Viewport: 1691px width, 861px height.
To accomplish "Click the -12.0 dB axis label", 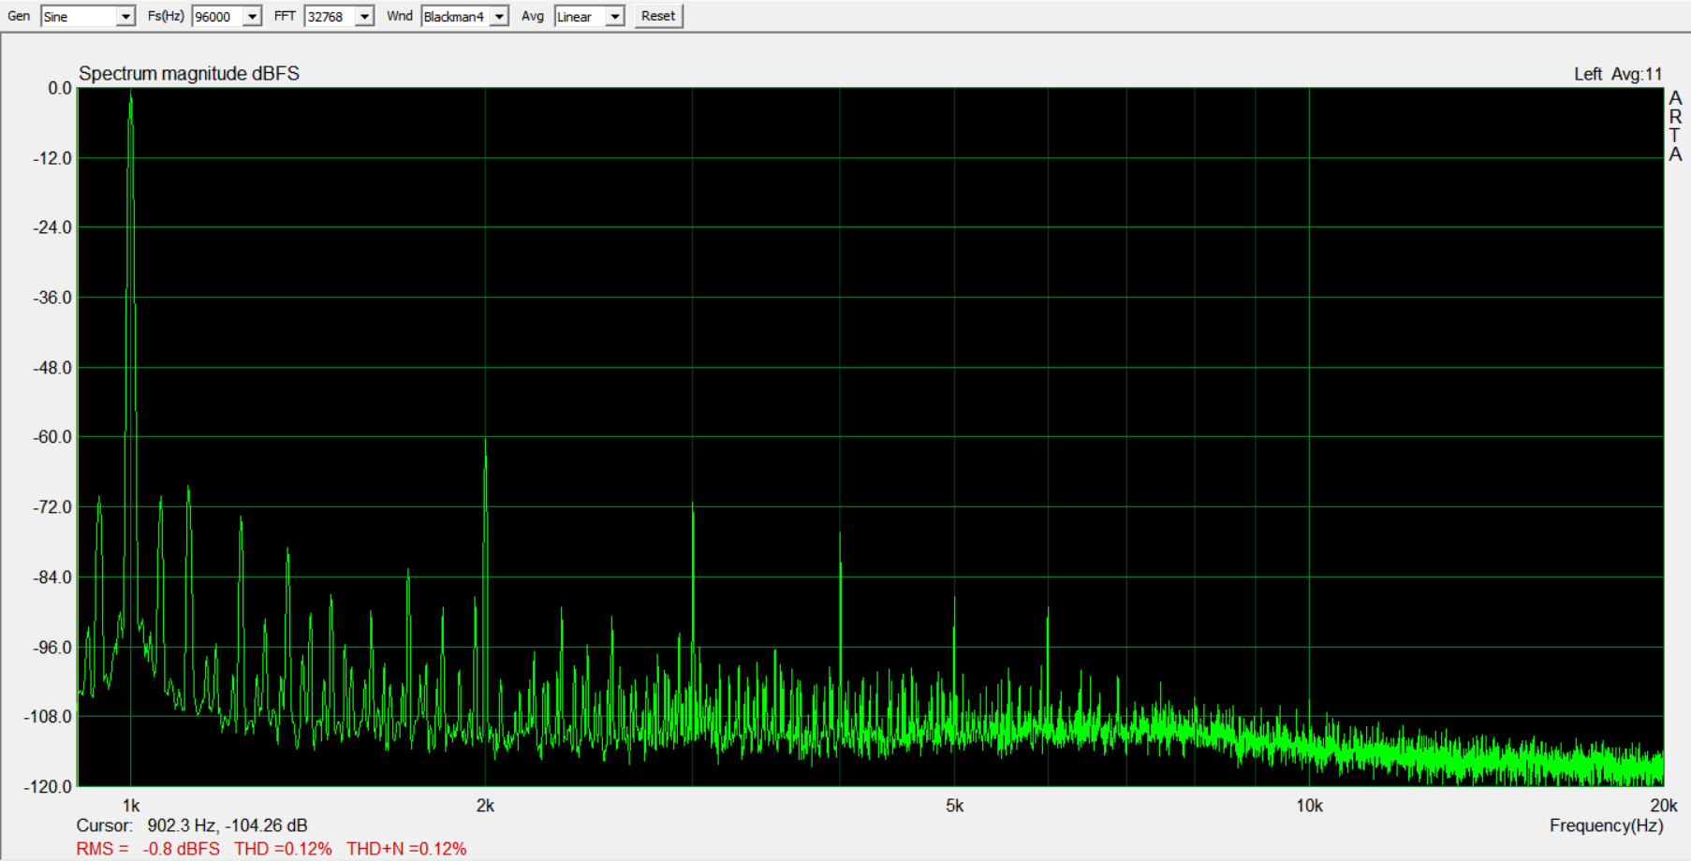I will click(52, 158).
